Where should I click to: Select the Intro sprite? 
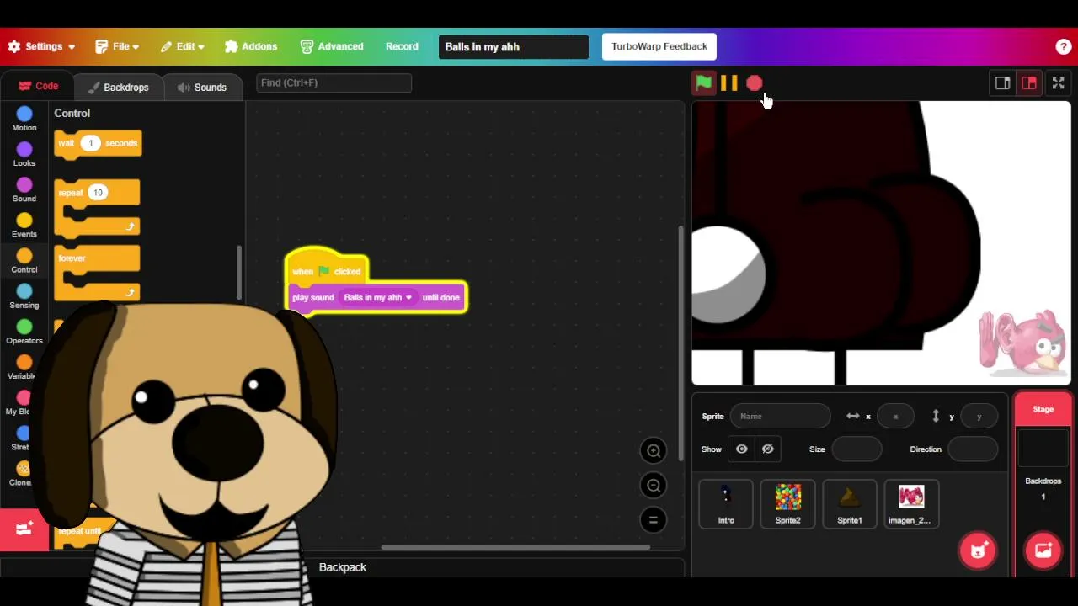click(726, 503)
